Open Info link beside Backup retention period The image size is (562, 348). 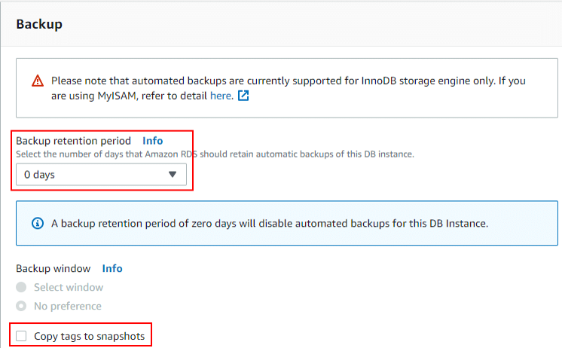point(153,141)
